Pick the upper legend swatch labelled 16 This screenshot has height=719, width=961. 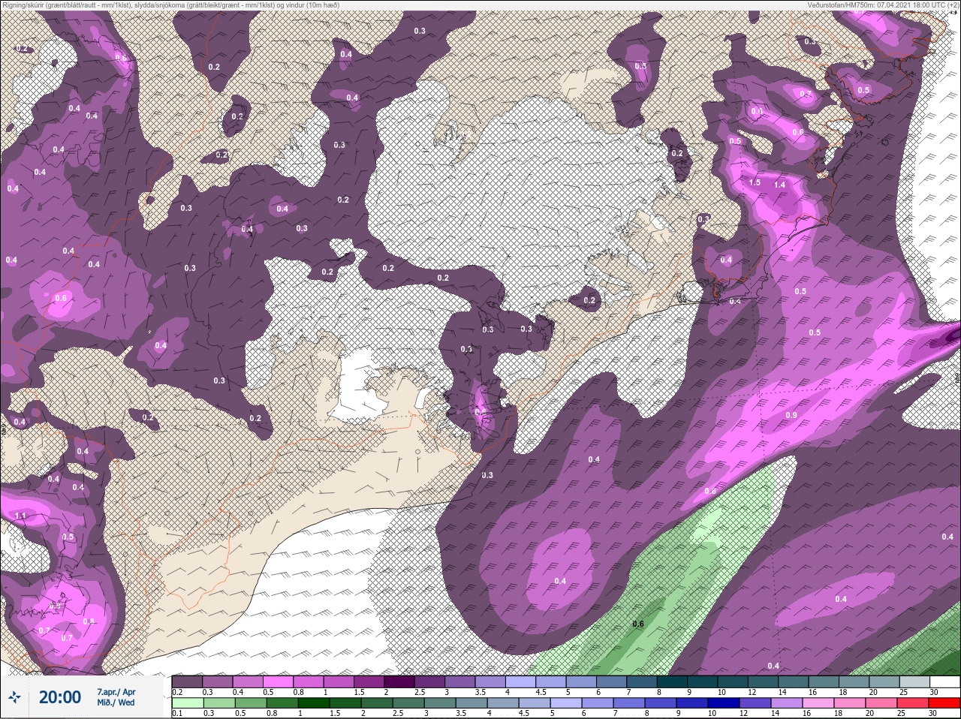pos(824,681)
